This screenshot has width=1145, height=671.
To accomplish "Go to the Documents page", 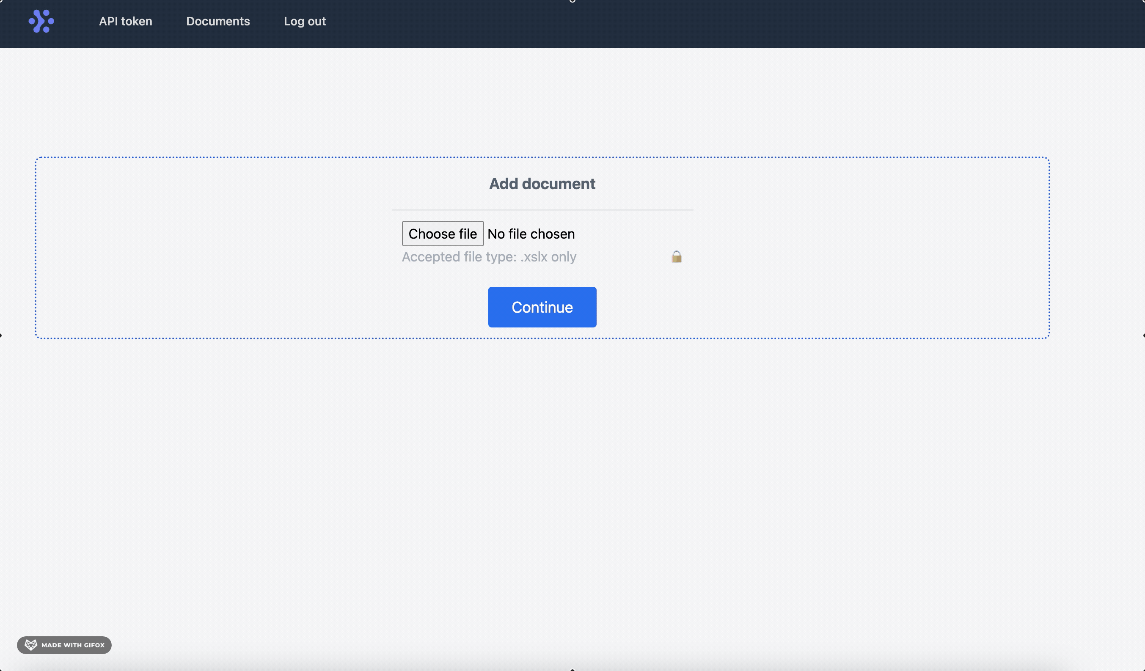I will pyautogui.click(x=218, y=21).
